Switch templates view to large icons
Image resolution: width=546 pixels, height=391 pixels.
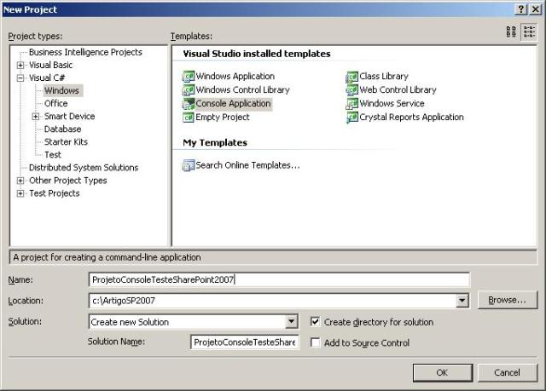pos(511,32)
